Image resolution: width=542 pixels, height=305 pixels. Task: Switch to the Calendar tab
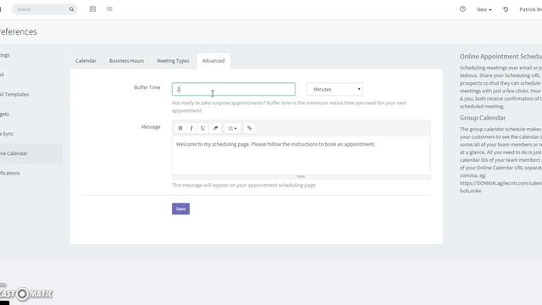pyautogui.click(x=86, y=61)
